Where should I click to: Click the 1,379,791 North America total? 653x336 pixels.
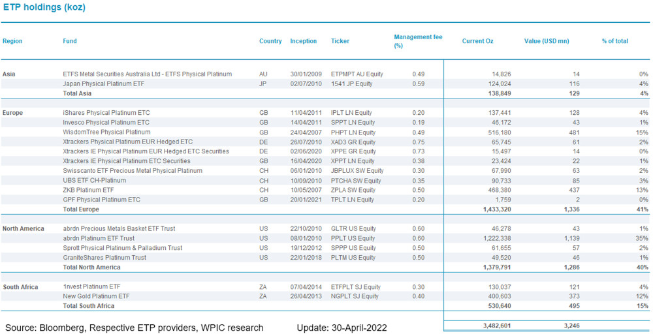(x=496, y=267)
